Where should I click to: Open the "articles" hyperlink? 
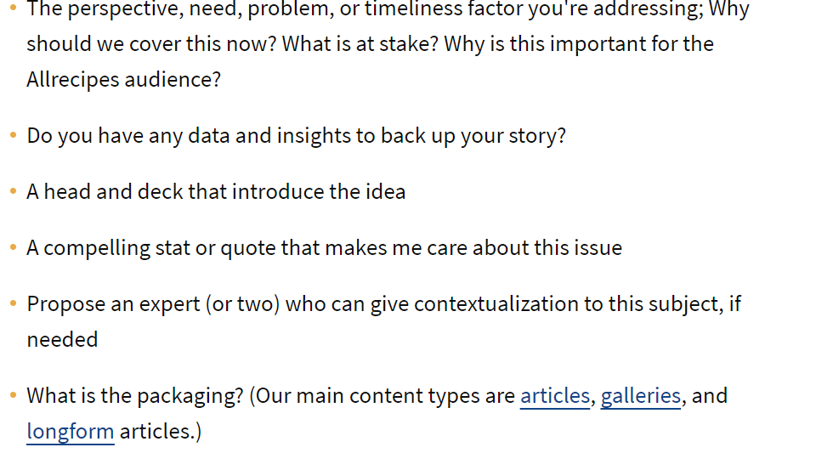pos(554,396)
